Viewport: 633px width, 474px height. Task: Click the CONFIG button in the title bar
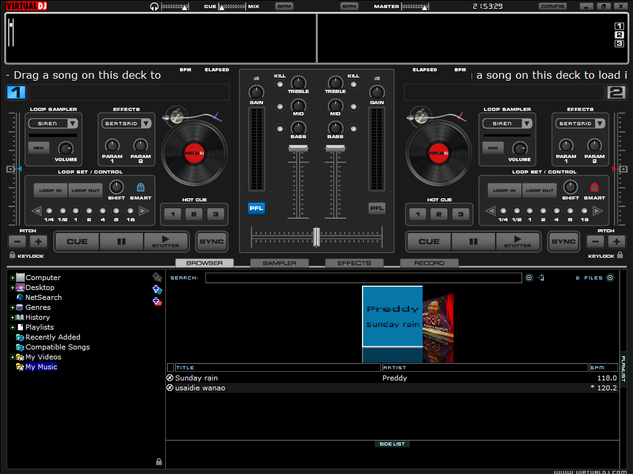pyautogui.click(x=551, y=6)
